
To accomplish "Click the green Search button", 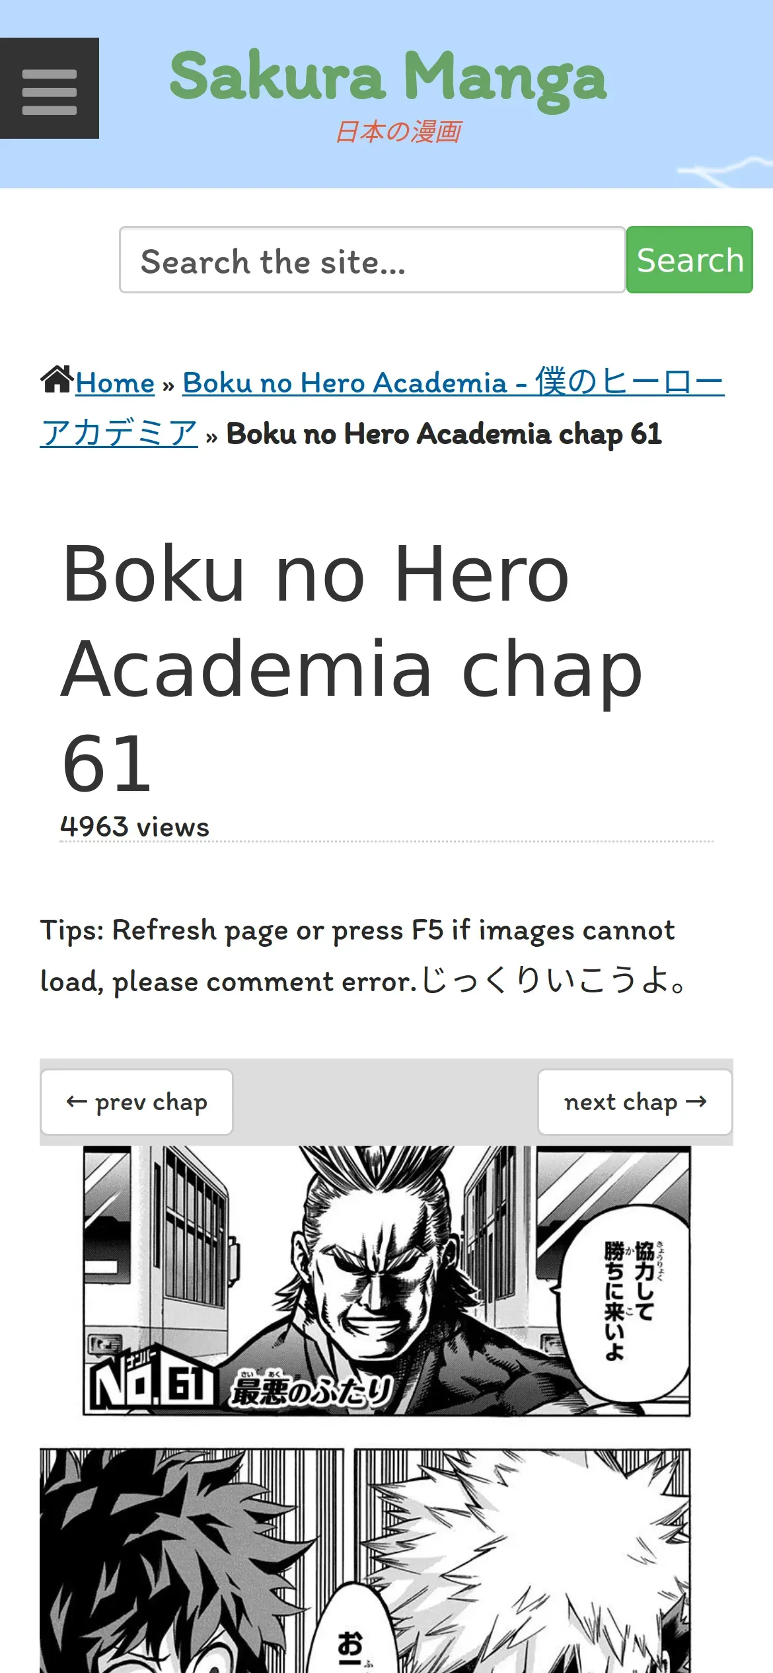I will 690,260.
